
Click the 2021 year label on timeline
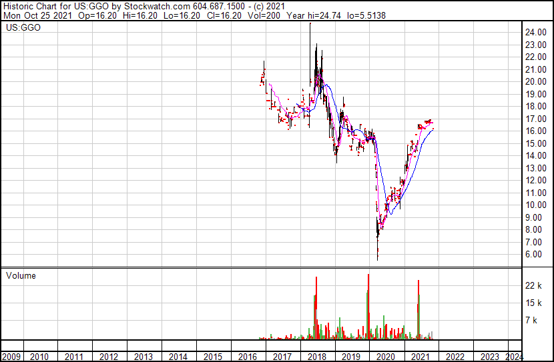(420, 357)
